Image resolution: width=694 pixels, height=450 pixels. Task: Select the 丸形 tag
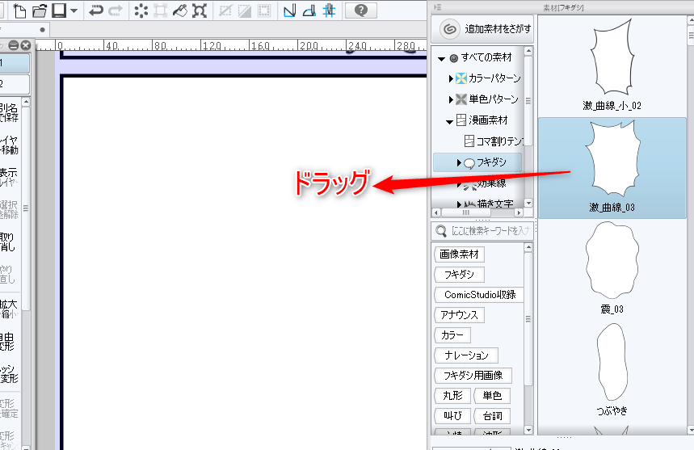[x=452, y=396]
